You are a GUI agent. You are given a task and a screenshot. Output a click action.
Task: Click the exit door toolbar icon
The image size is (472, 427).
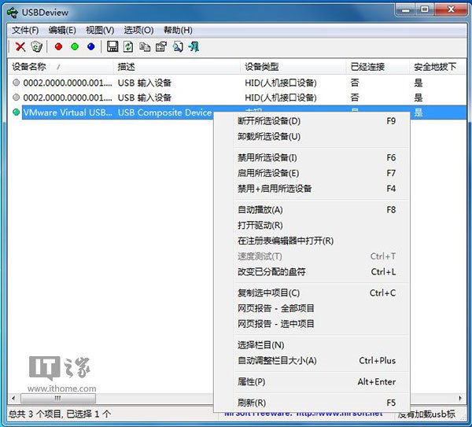tap(194, 46)
